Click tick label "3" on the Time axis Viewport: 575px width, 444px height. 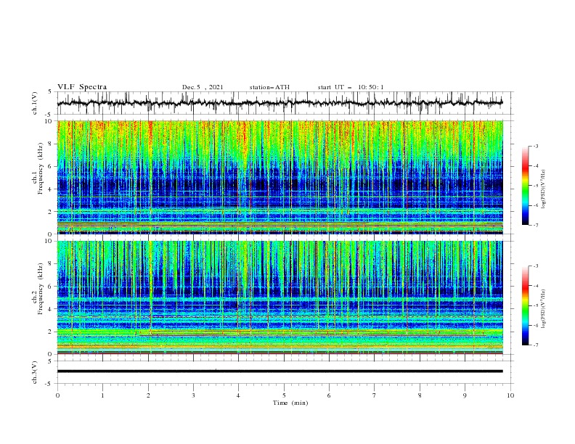click(193, 395)
